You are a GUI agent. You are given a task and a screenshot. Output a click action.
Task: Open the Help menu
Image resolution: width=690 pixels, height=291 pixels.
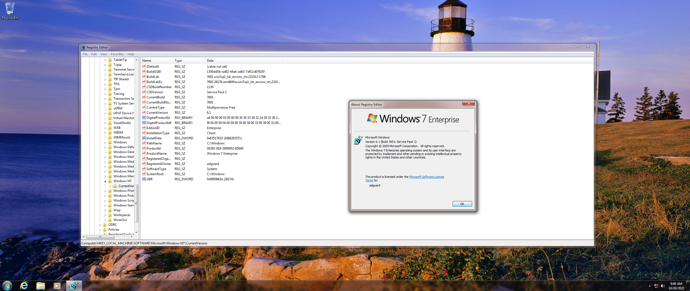(x=131, y=54)
